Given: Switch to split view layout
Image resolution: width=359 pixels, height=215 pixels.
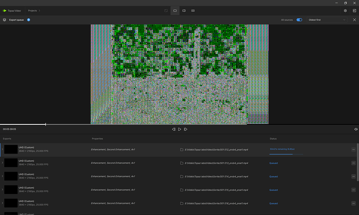Looking at the screenshot, I should click(x=184, y=11).
